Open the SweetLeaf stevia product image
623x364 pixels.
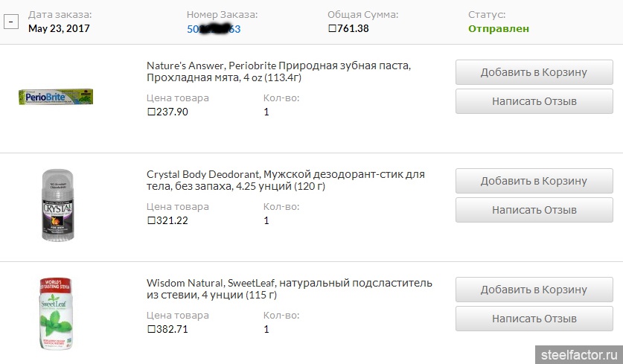point(56,313)
